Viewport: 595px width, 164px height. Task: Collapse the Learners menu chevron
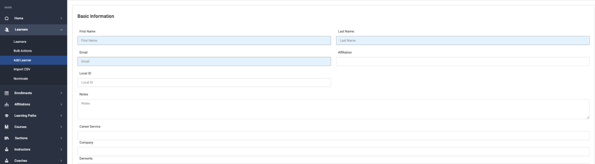(x=61, y=30)
